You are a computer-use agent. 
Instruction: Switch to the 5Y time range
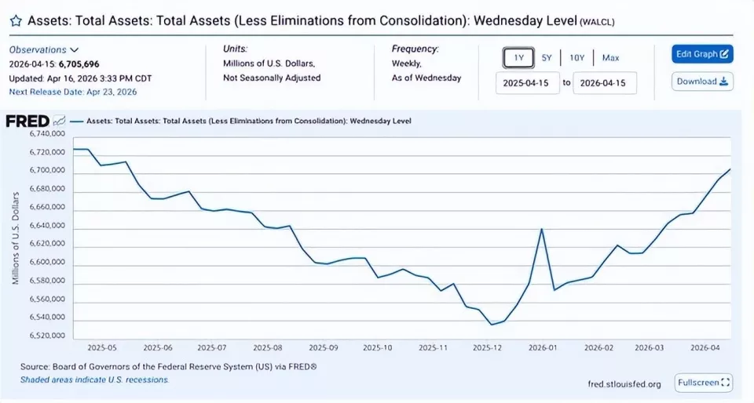pyautogui.click(x=547, y=57)
